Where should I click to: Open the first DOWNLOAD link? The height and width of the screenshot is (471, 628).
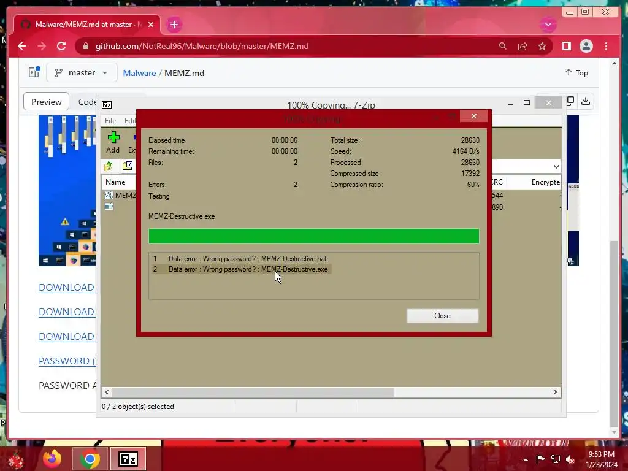[66, 287]
